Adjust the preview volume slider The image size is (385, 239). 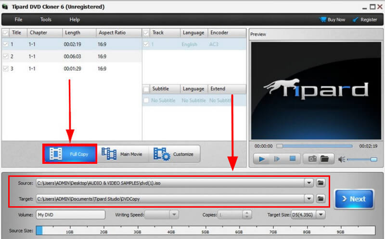pyautogui.click(x=362, y=159)
